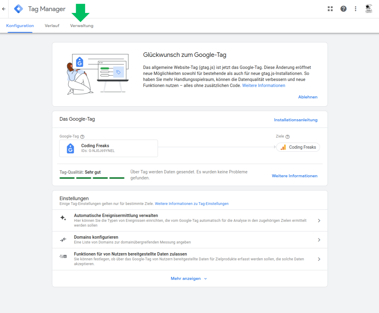Open the Google apps grid icon
Viewport: 379px width, 313px height.
coord(330,9)
